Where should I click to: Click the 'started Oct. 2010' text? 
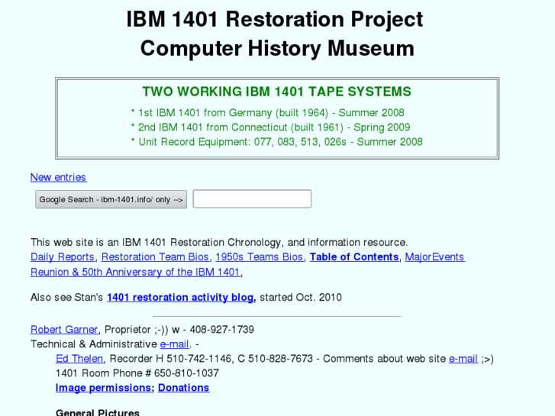tap(301, 298)
